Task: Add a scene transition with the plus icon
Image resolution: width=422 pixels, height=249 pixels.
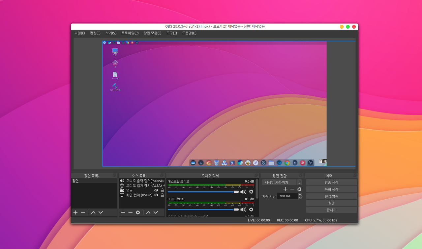Action: (x=286, y=189)
